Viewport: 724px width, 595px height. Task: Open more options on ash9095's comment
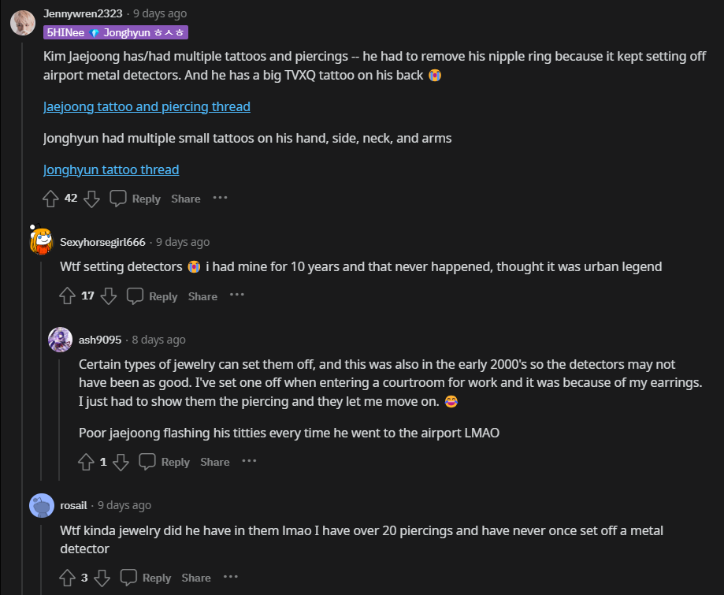coord(249,461)
